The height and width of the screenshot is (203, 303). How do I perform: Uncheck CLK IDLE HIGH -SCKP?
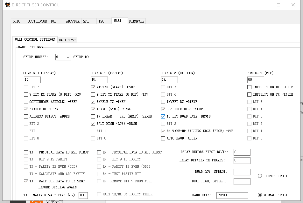tap(163, 109)
